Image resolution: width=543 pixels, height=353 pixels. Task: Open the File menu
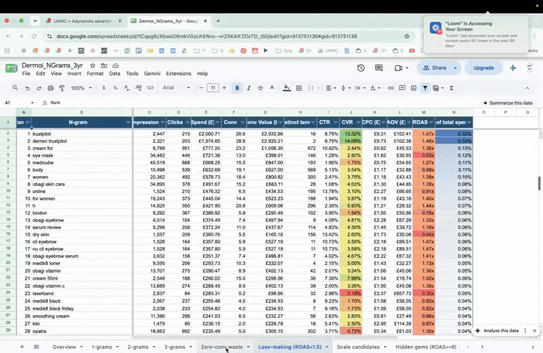[26, 74]
